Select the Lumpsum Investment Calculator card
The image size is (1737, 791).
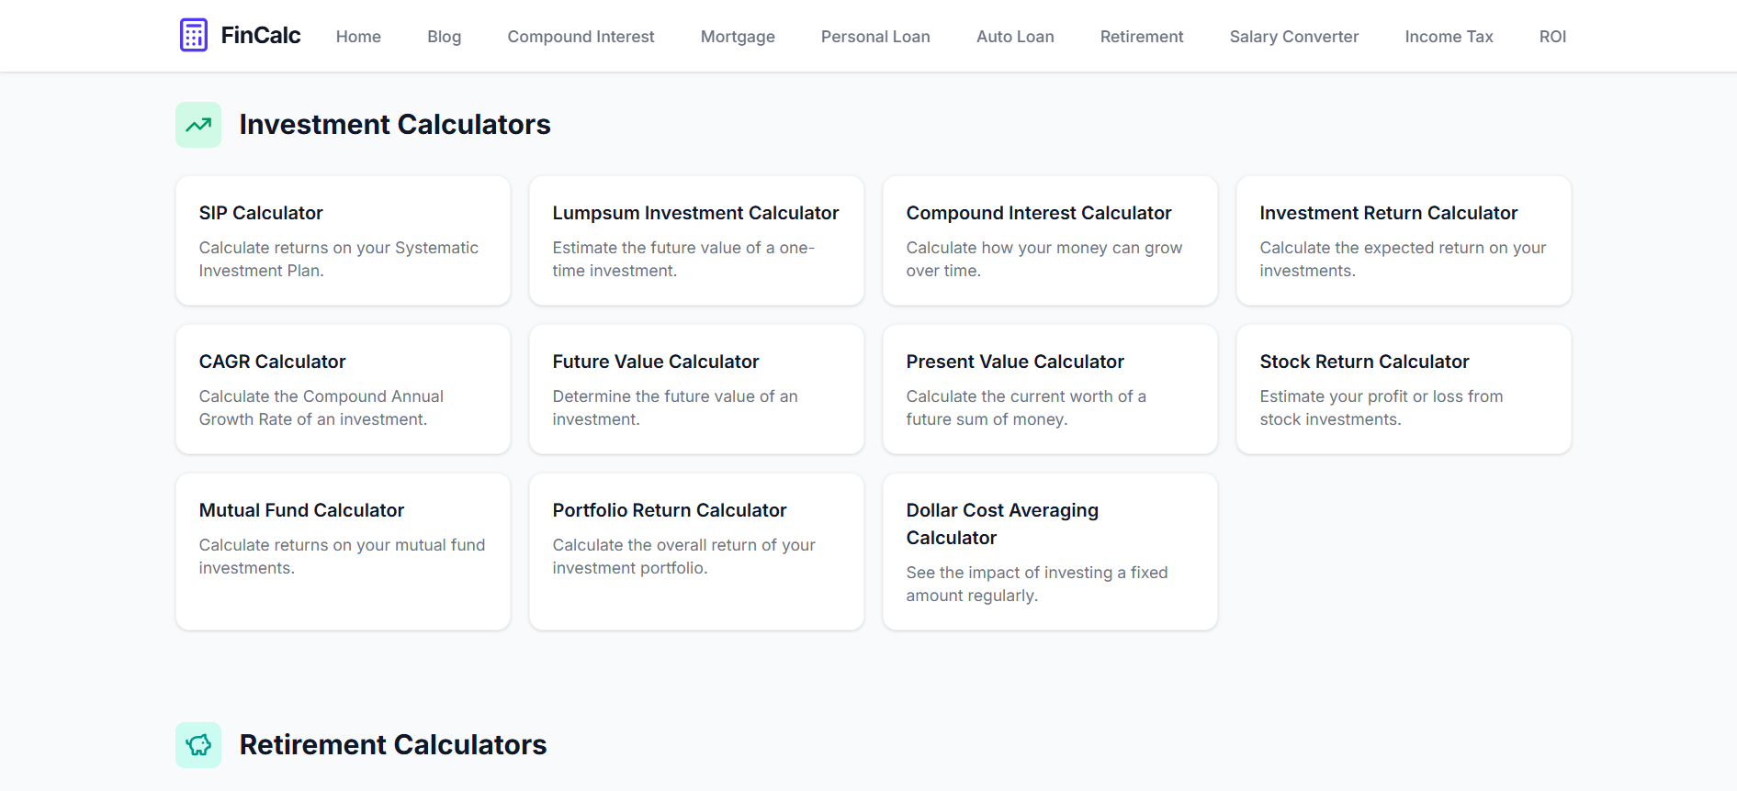(x=695, y=240)
